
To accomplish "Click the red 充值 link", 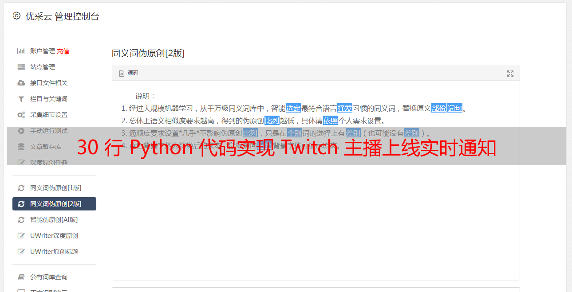I will point(63,51).
